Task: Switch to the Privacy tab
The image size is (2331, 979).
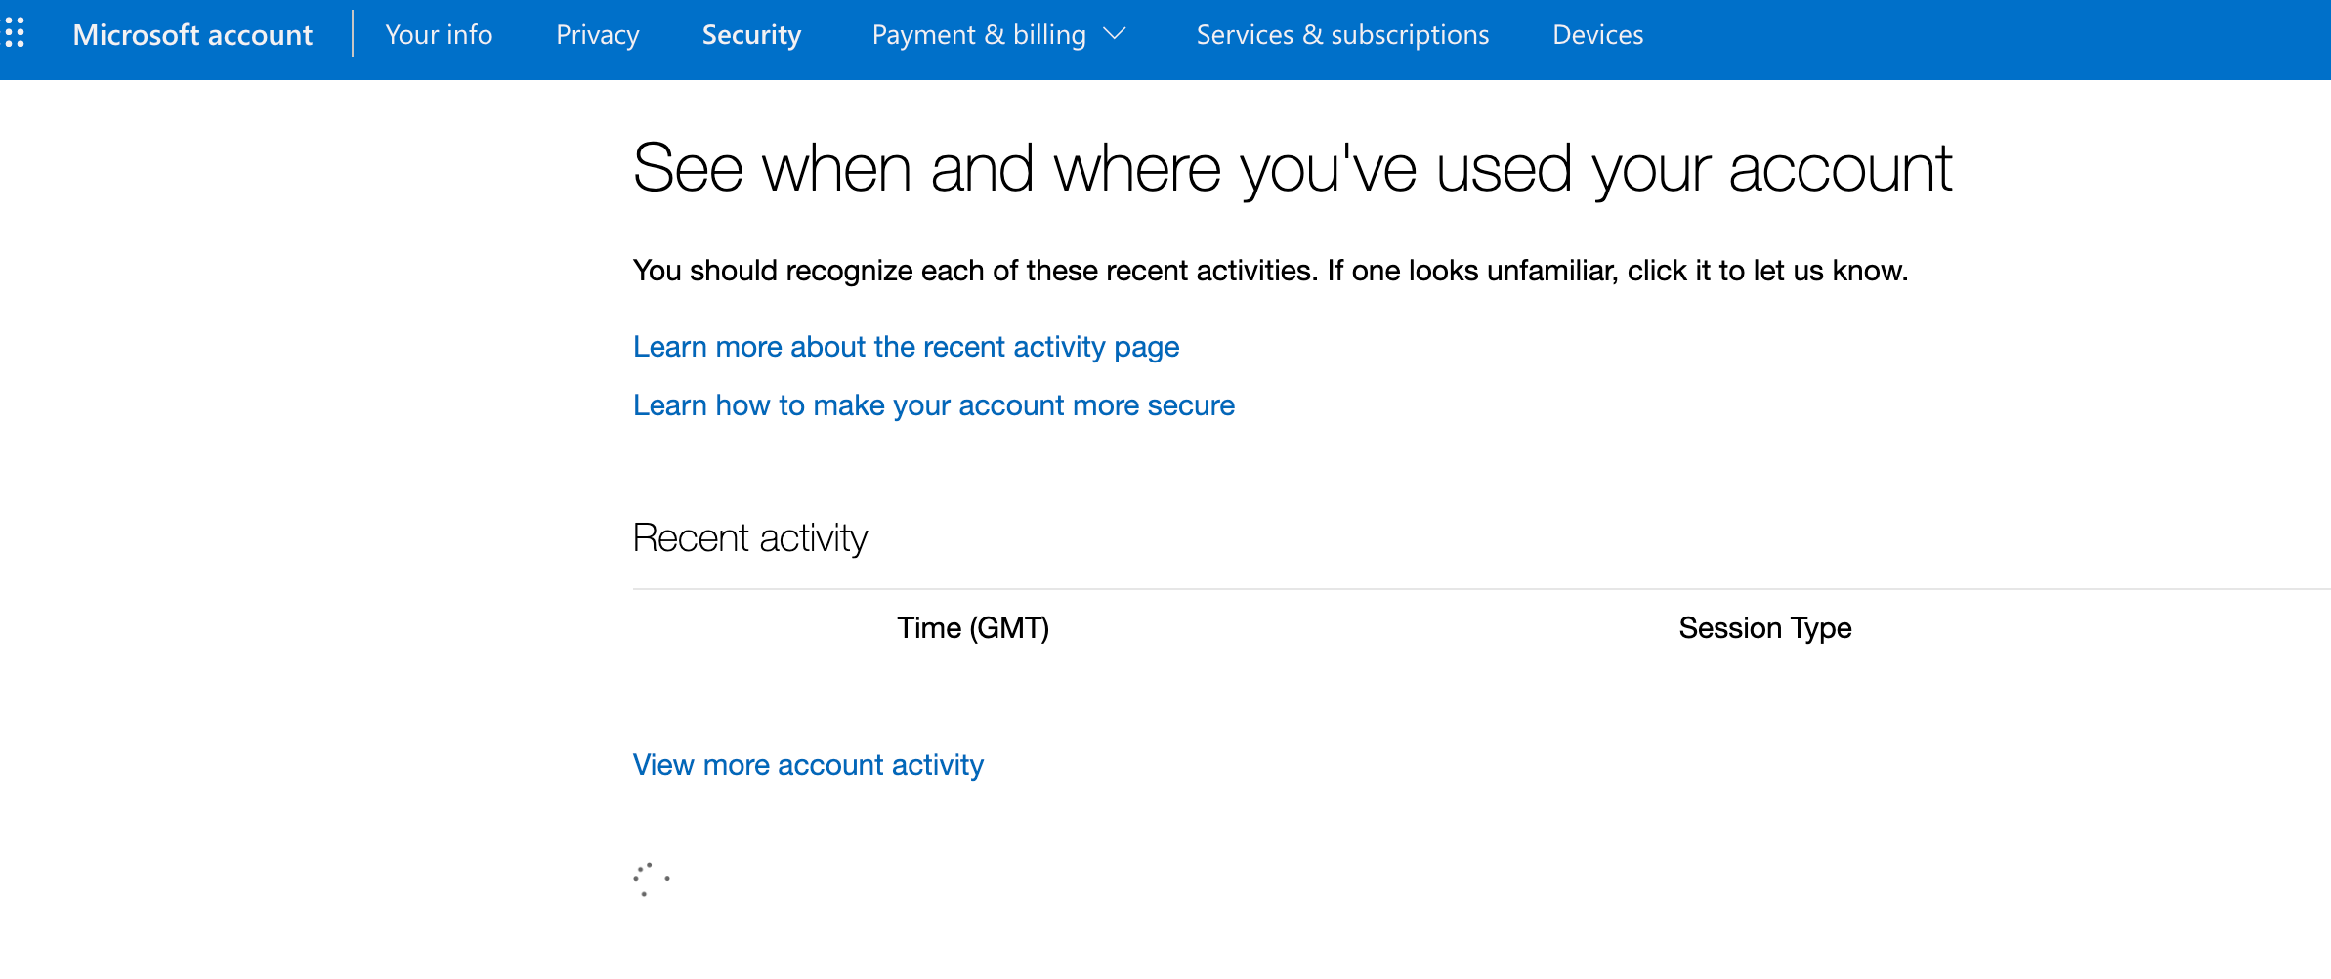Action: point(598,35)
